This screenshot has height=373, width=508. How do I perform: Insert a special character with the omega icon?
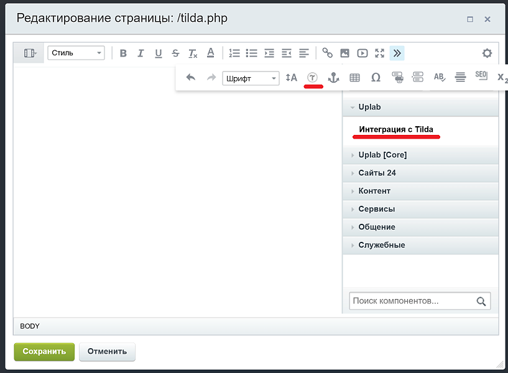[375, 77]
